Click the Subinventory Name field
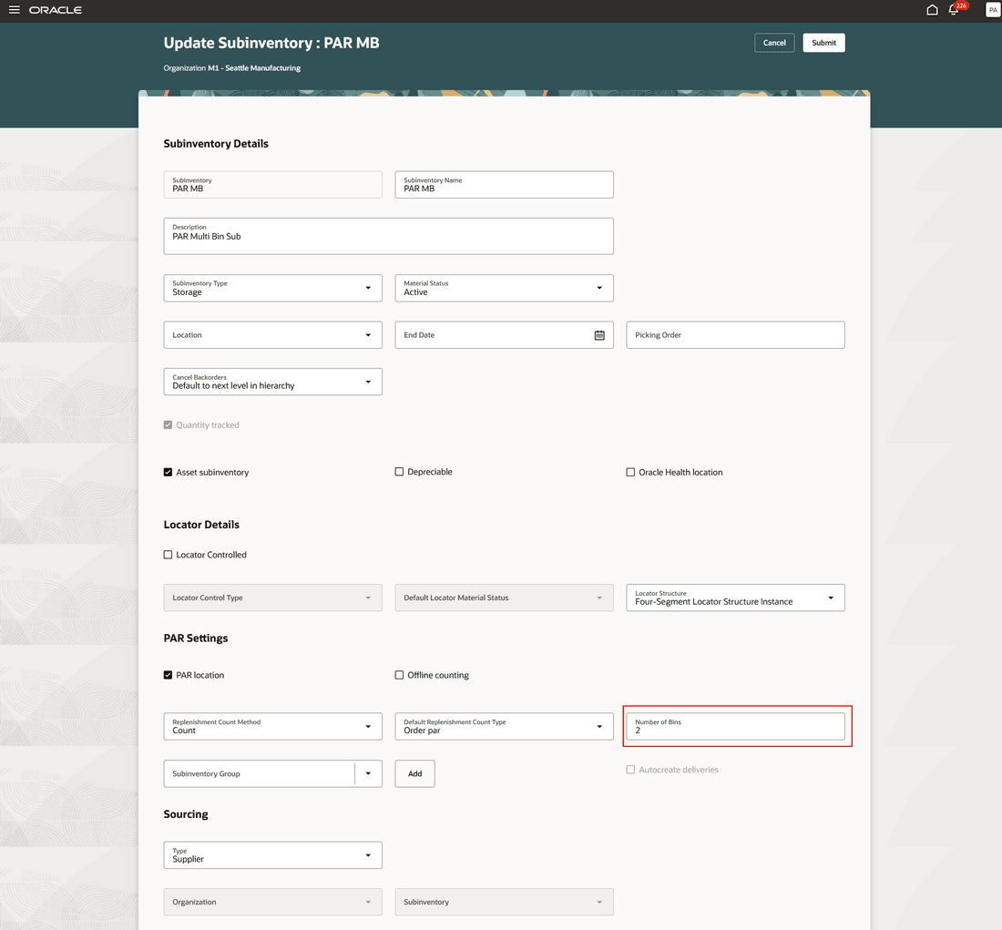This screenshot has width=1002, height=930. pyautogui.click(x=505, y=185)
